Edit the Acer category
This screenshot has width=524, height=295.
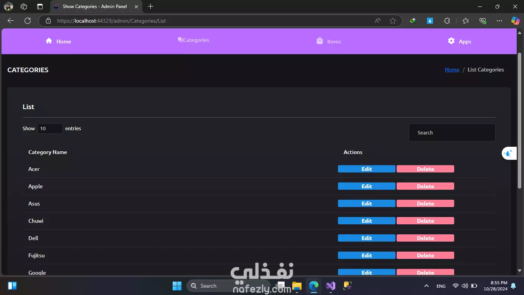pos(367,169)
